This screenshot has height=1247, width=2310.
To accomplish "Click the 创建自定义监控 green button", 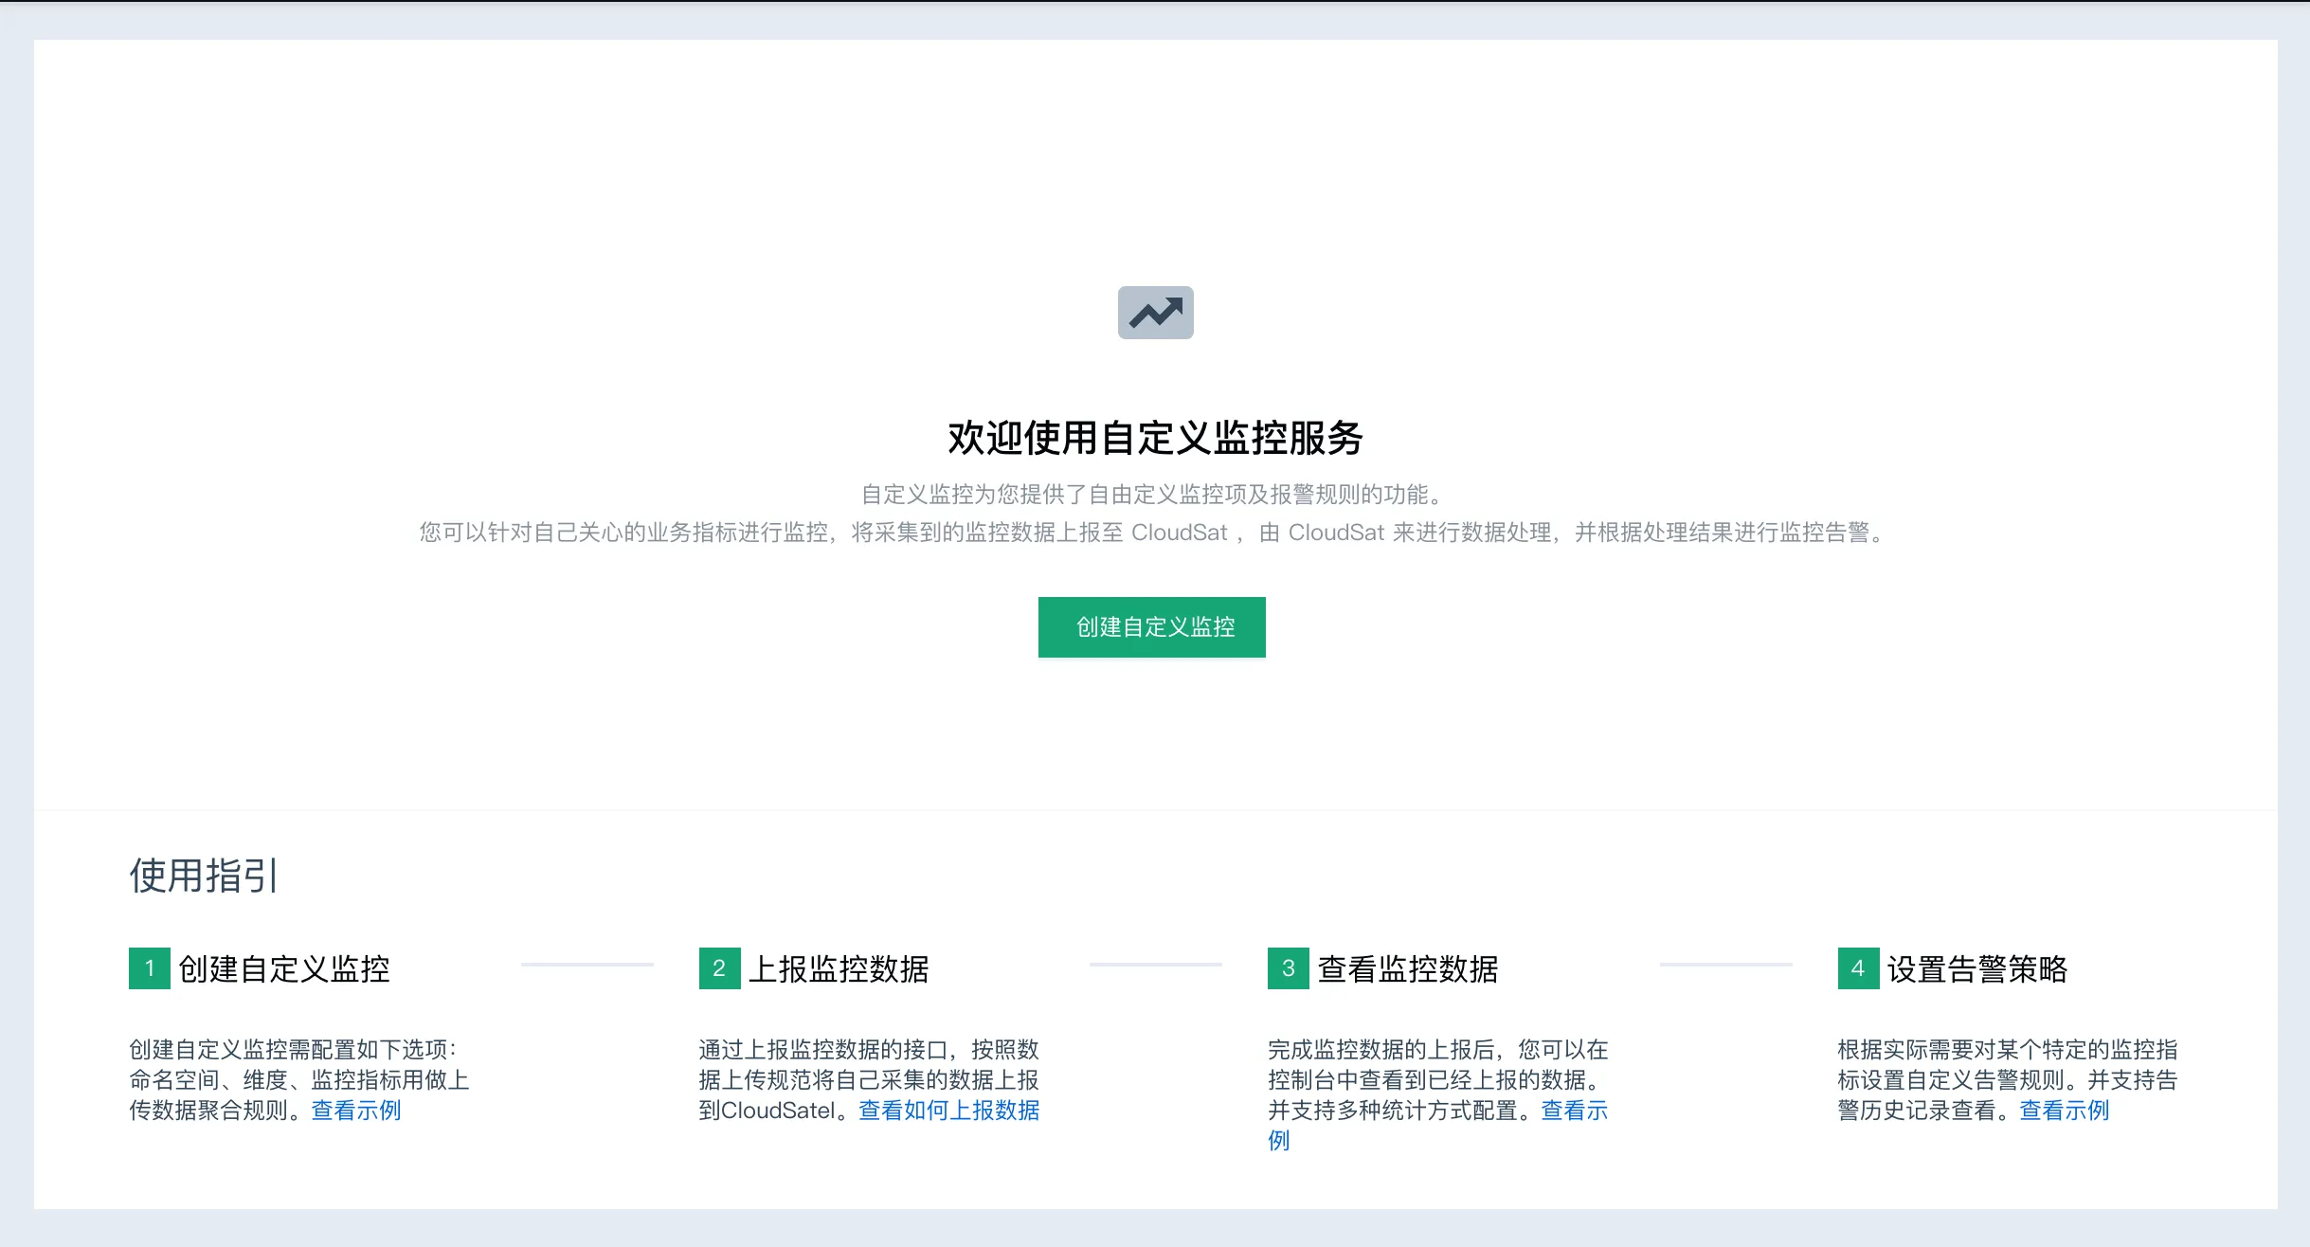I will pos(1151,627).
